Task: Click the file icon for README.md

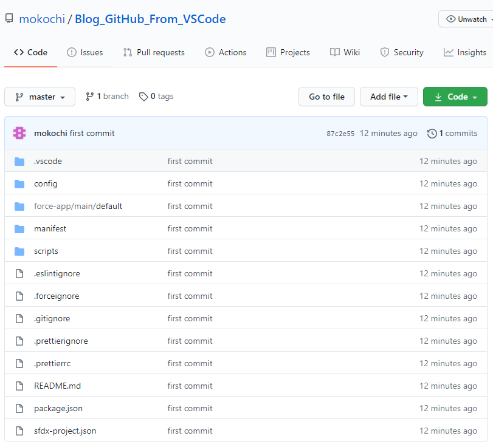Action: point(19,386)
